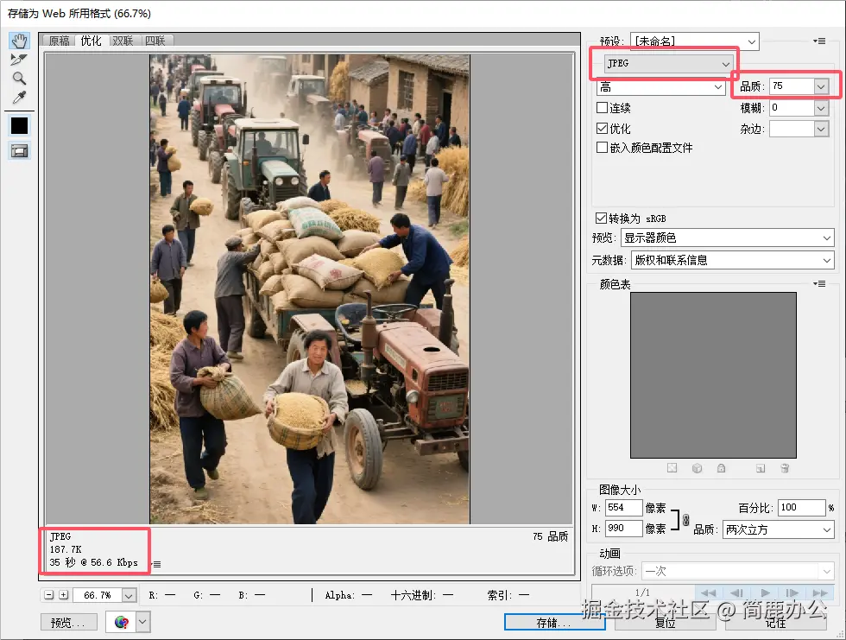The width and height of the screenshot is (846, 640).
Task: Toggle the 连续 (Progressive) checkbox
Action: [x=603, y=108]
